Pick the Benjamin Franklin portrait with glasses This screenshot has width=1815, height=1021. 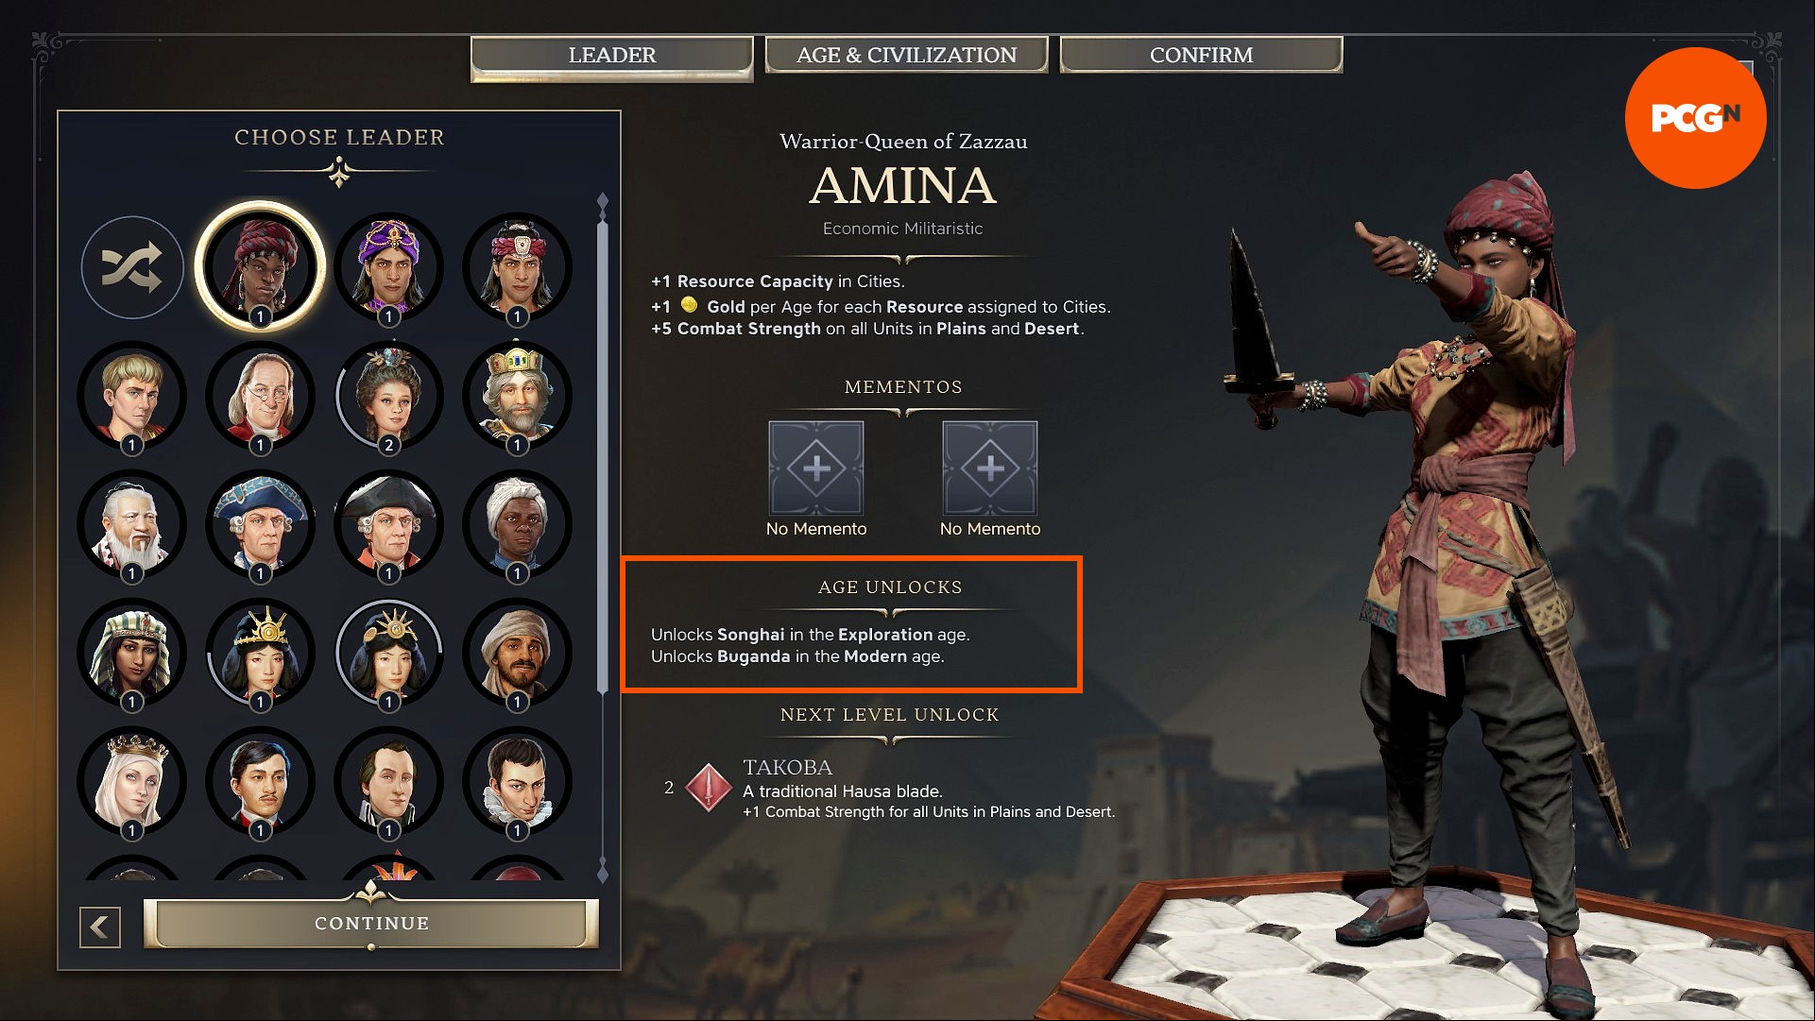click(x=261, y=396)
